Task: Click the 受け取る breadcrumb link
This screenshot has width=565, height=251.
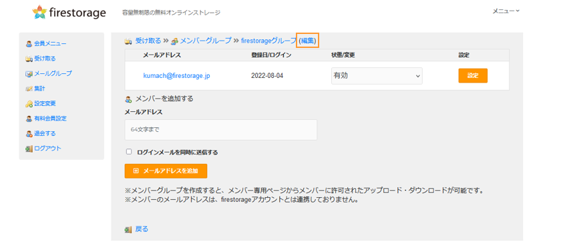Action: coord(148,41)
